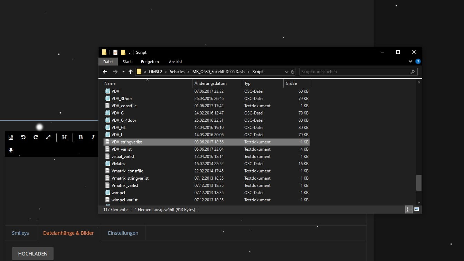This screenshot has width=464, height=261.
Task: Expand the ribbon with the chevron arrow
Action: click(x=410, y=62)
